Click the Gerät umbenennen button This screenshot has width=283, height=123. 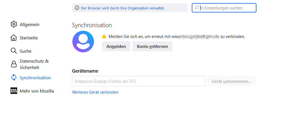point(232,81)
